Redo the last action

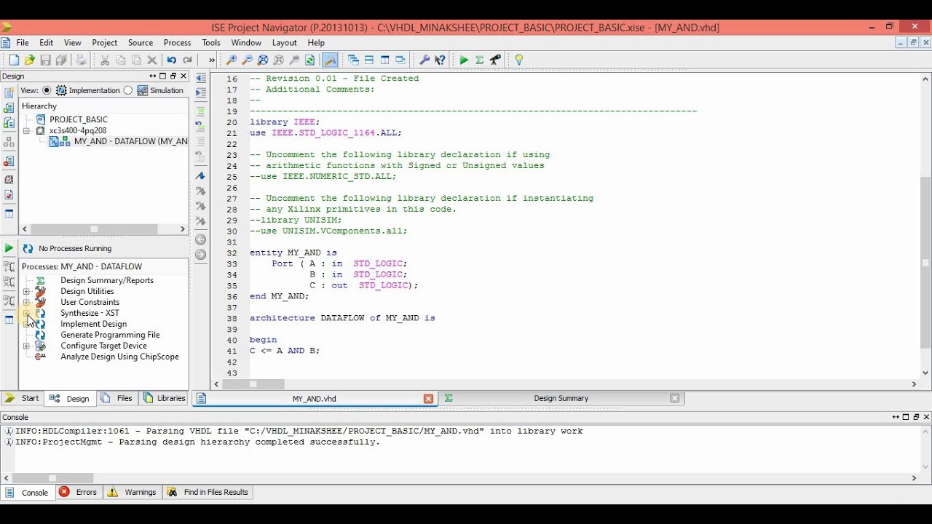[x=187, y=60]
